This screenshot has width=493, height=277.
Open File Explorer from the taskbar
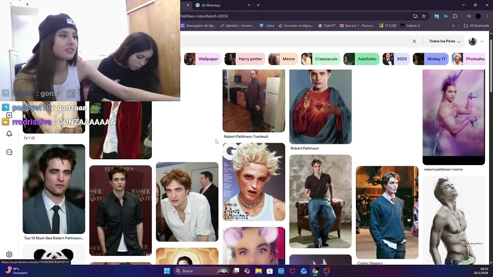tap(258, 271)
